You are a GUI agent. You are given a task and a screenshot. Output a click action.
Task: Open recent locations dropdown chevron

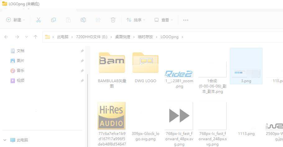(x=26, y=37)
